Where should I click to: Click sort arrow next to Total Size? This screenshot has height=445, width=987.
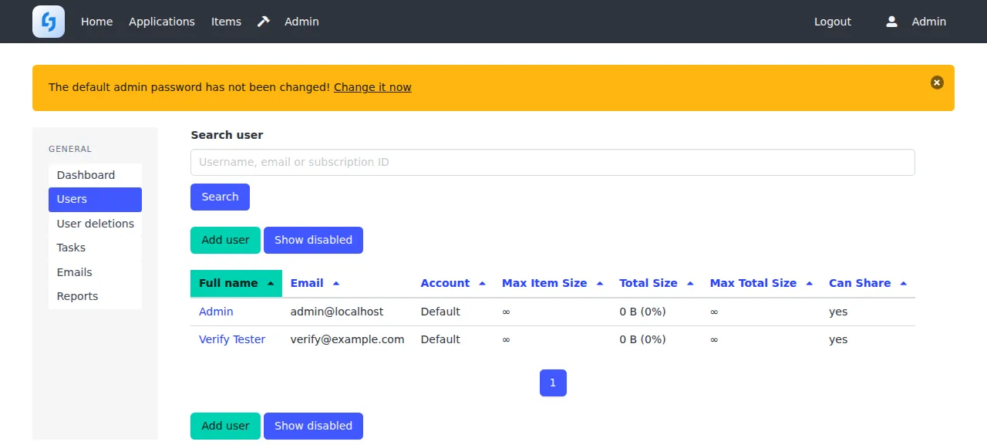pos(690,284)
